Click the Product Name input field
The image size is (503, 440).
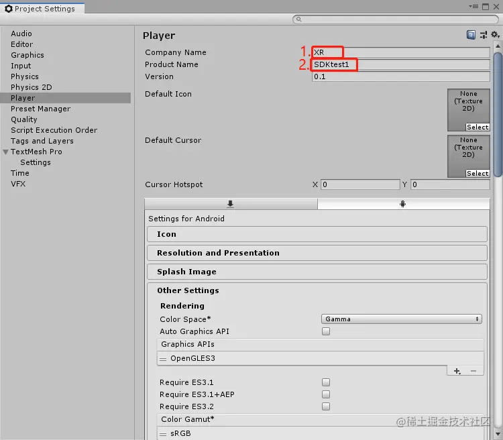click(400, 64)
